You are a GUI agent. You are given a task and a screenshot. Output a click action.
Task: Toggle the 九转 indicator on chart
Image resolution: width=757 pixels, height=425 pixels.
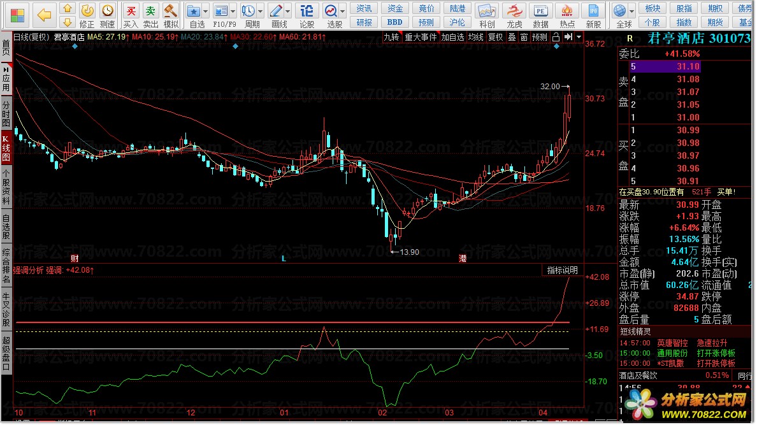(391, 37)
